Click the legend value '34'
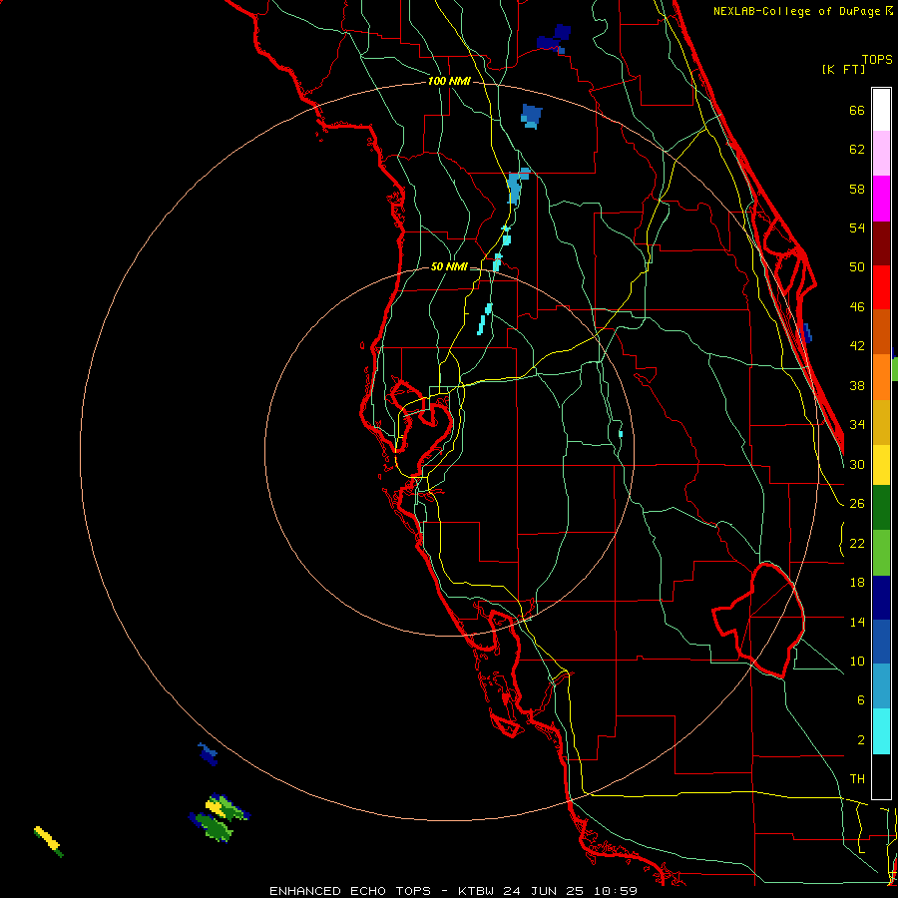The height and width of the screenshot is (898, 898). pyautogui.click(x=857, y=425)
